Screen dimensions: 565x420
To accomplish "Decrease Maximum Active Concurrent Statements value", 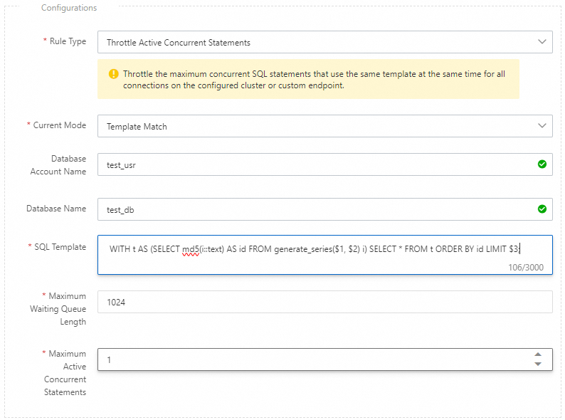I will click(x=538, y=364).
